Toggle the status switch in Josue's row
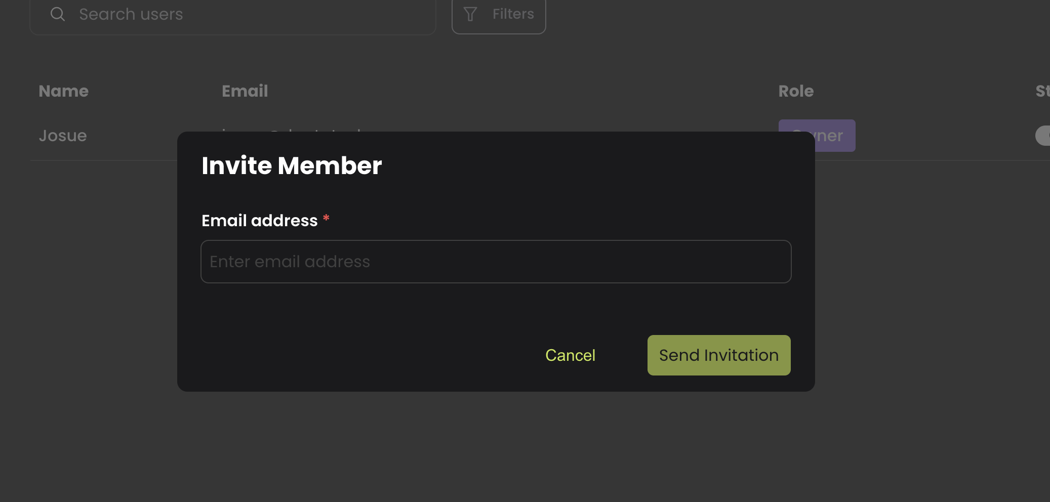Viewport: 1050px width, 502px height. coord(1043,136)
